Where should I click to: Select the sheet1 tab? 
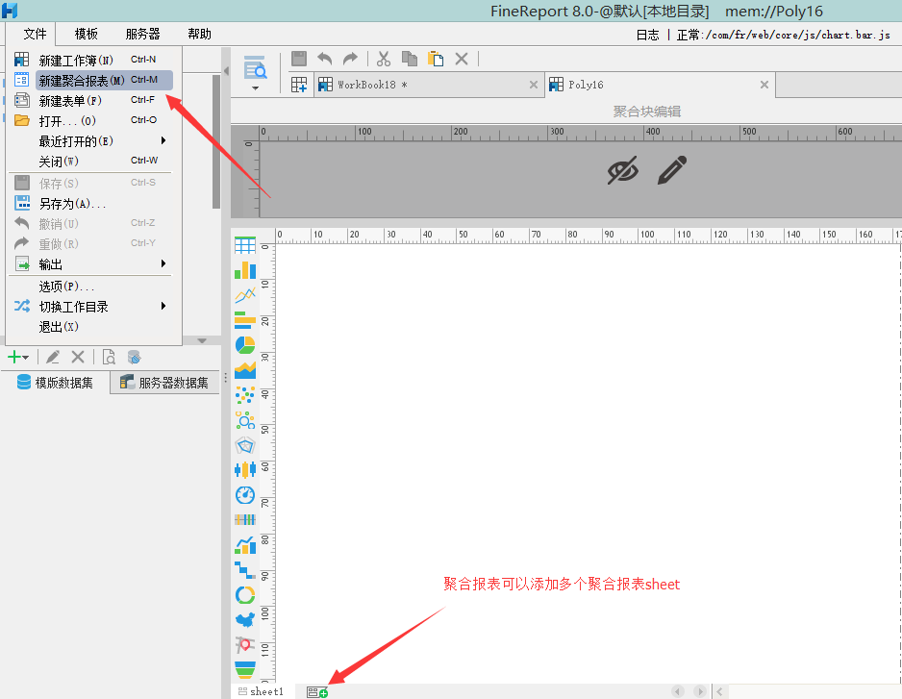point(262,691)
